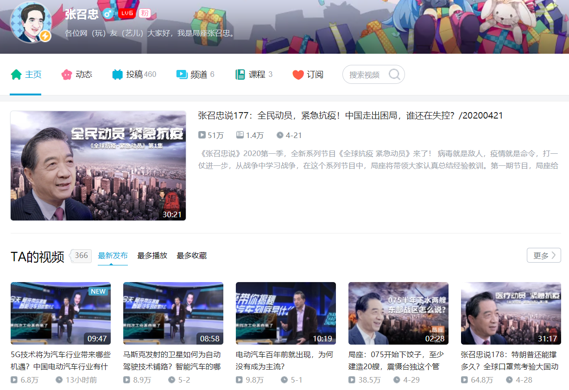This screenshot has height=390, width=569.
Task: Click the male gender symbol beside 张召忠
Action: point(107,14)
